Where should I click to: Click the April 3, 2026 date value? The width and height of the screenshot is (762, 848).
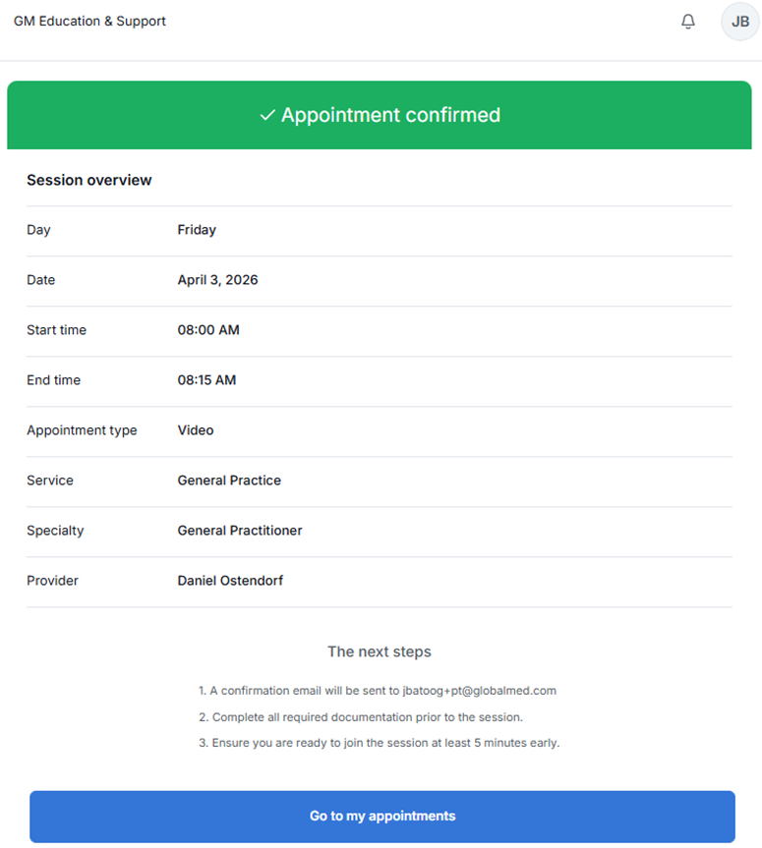tap(217, 280)
